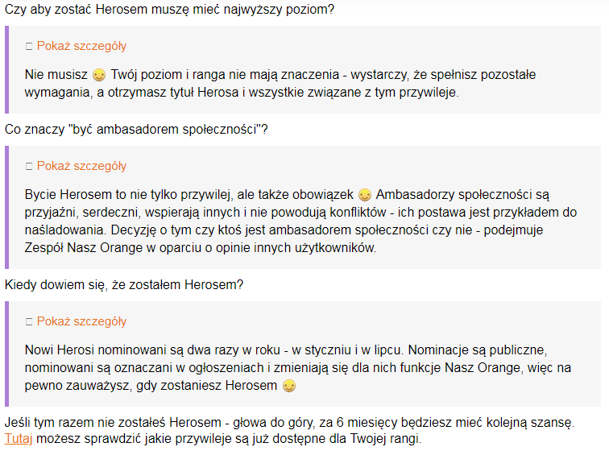Viewport: 609px width, 451px height.
Task: Click the purple bar beside the nominations answer block
Action: 6,354
